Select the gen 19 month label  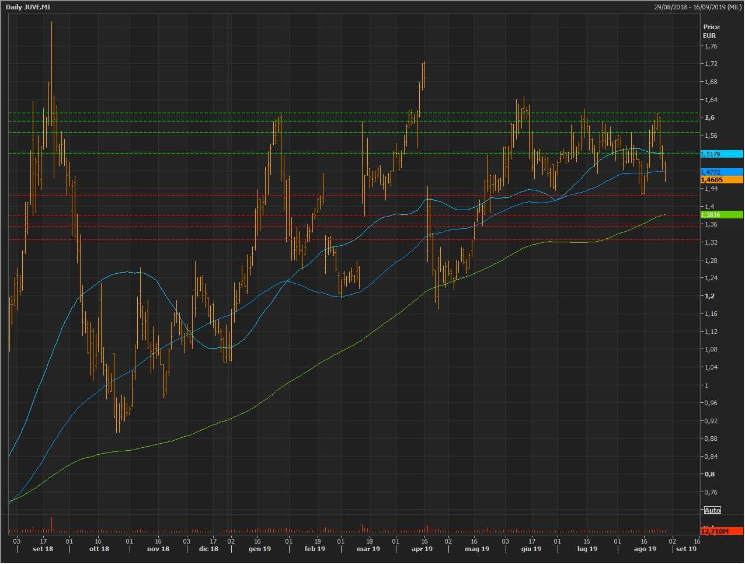260,549
